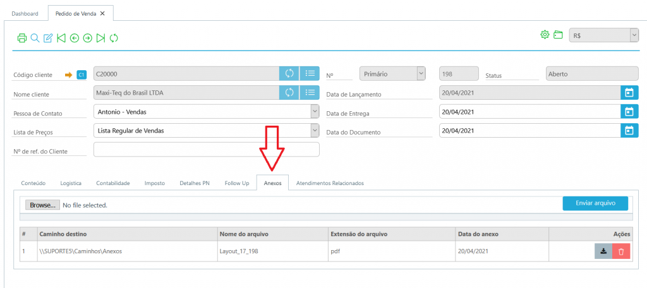Download the Layout_17_198 attachment
The image size is (647, 288).
603,251
